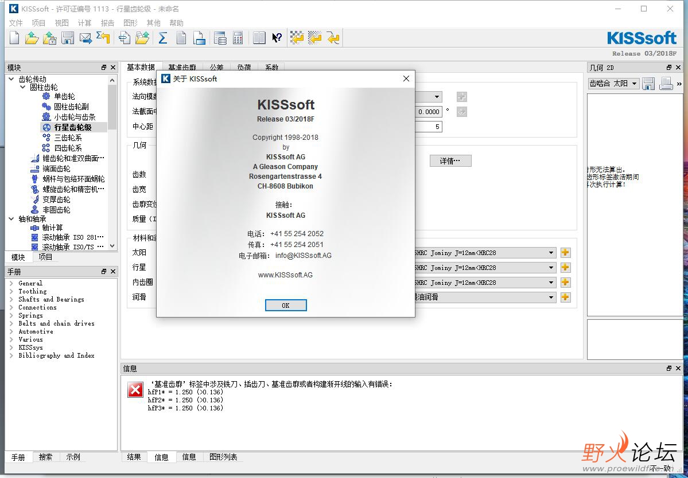The width and height of the screenshot is (688, 478).
Task: Expand the General manual section
Action: [11, 284]
